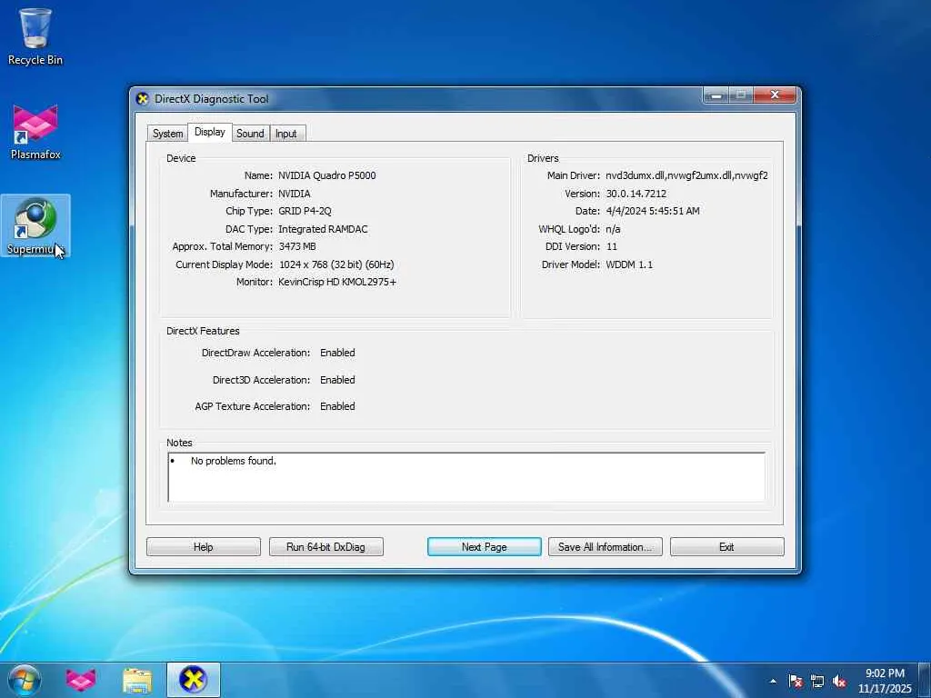Open the Action Center flag icon

795,682
